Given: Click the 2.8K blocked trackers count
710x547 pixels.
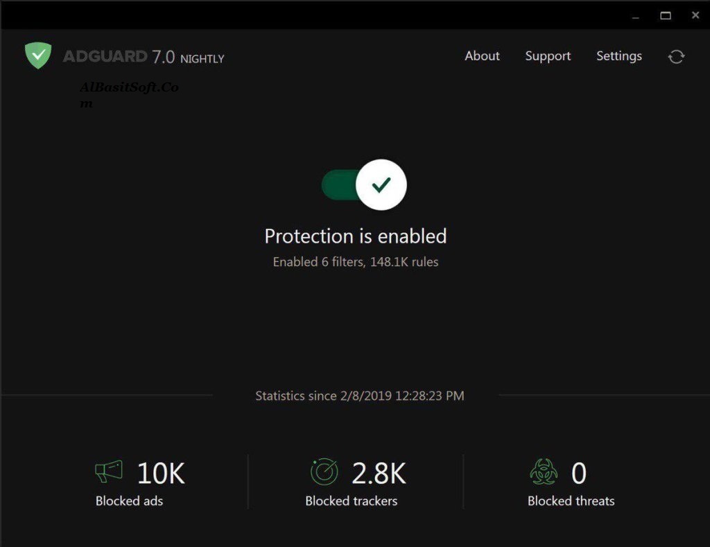Looking at the screenshot, I should click(x=379, y=474).
